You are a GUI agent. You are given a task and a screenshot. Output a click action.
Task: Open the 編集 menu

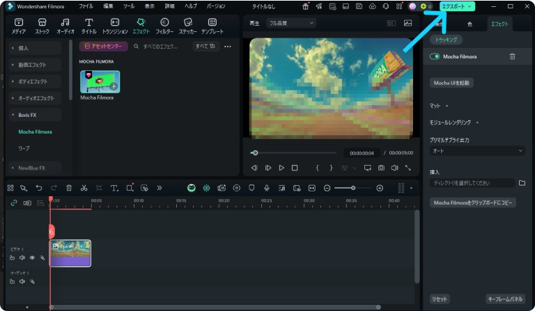coord(108,6)
